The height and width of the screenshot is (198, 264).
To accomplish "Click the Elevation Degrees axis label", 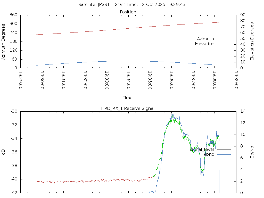I will click(252, 42).
